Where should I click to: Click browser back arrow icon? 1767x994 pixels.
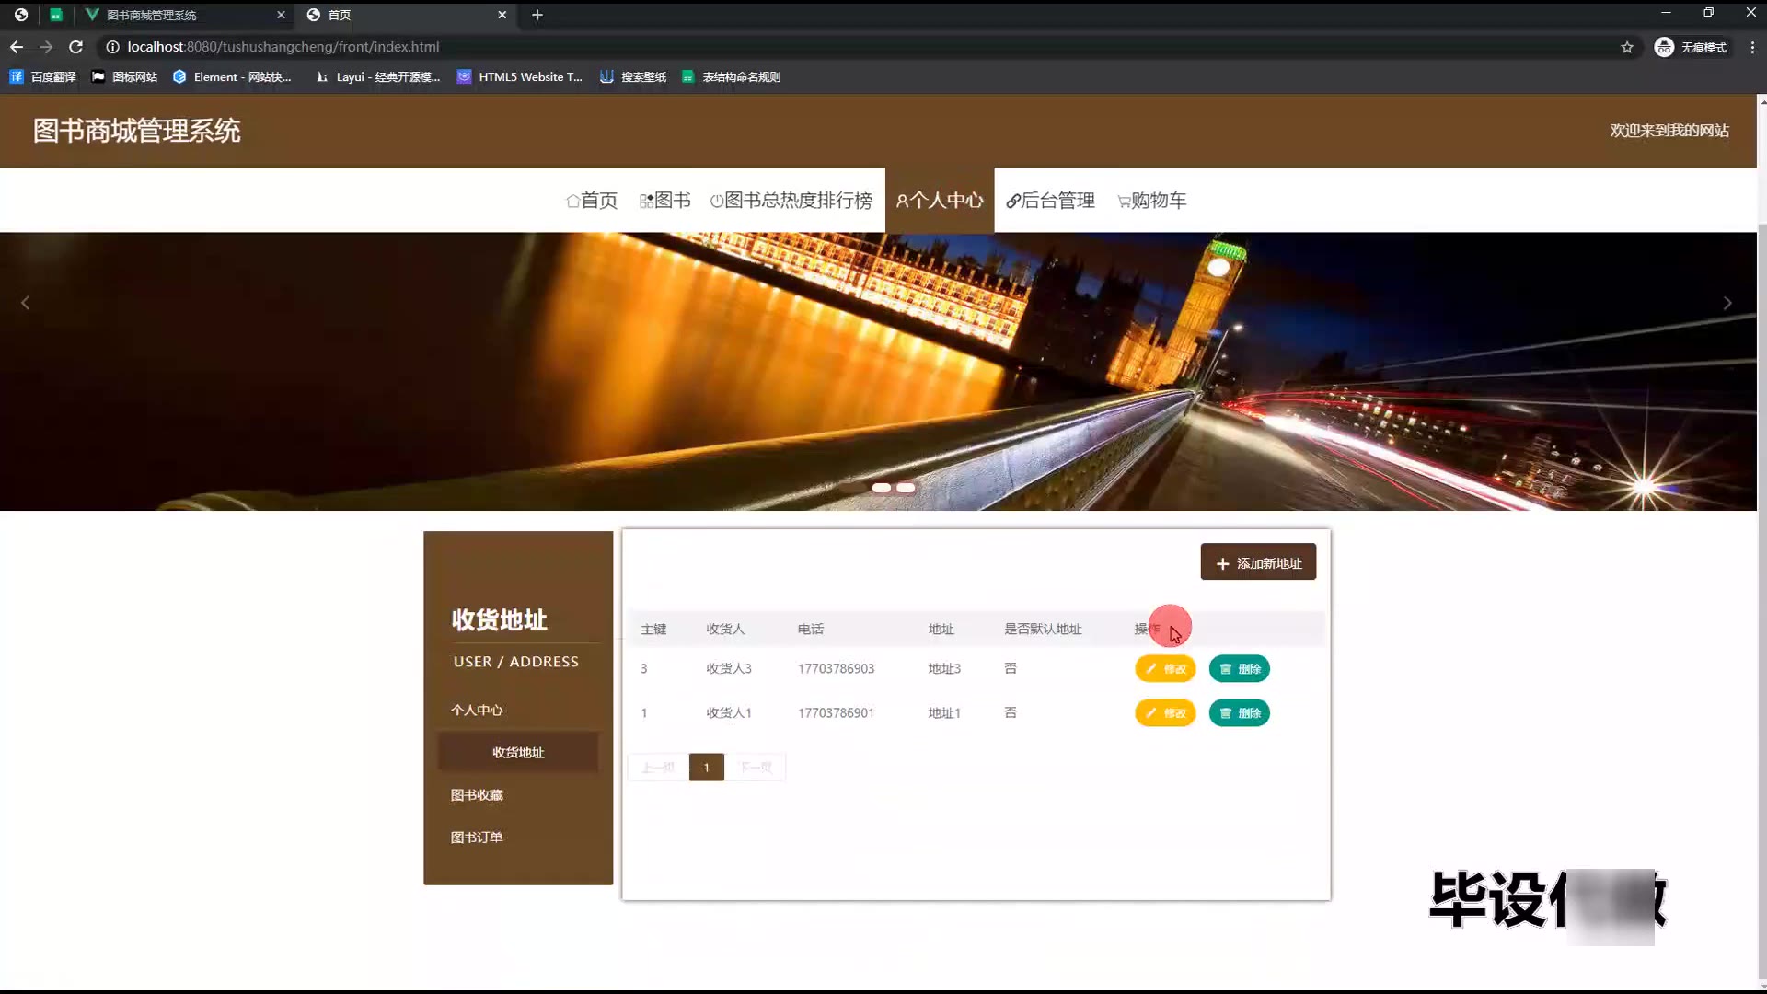(17, 47)
